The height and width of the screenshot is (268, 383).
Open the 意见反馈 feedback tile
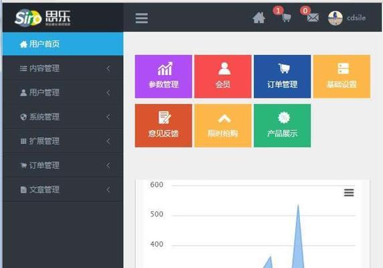click(163, 125)
